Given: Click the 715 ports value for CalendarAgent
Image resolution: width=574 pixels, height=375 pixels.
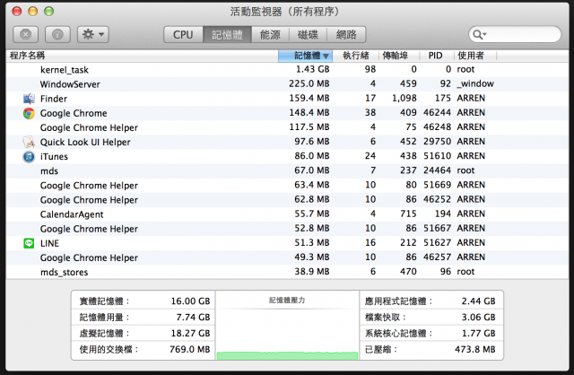Looking at the screenshot, I should 408,214.
